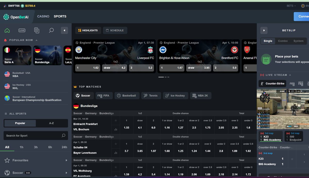Click the Tether balance coin icon
309x178 pixels.
point(22,6)
